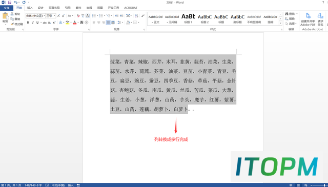This screenshot has height=187, width=328.
Task: Click the bulleted list icon
Action: coord(94,16)
